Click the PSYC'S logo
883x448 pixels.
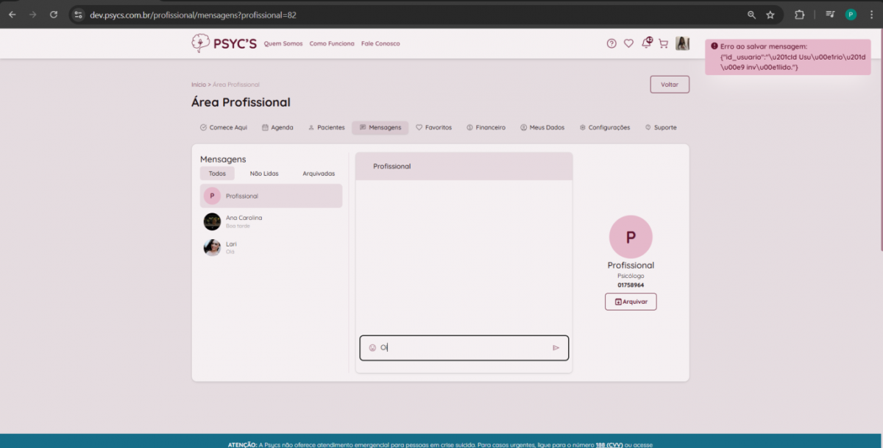[224, 43]
